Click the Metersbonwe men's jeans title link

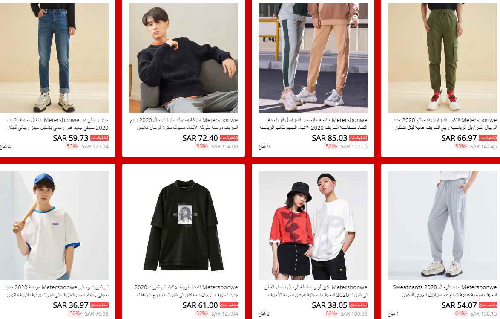tap(57, 124)
